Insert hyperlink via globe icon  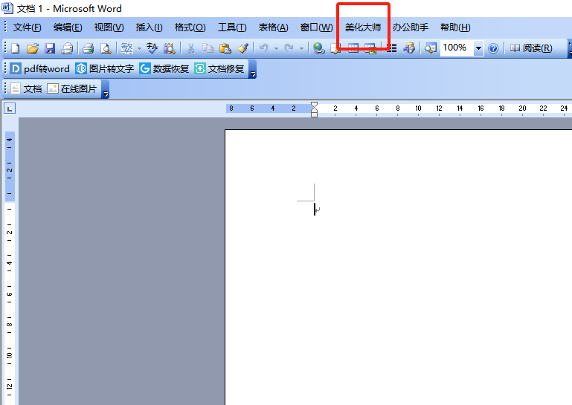point(318,48)
